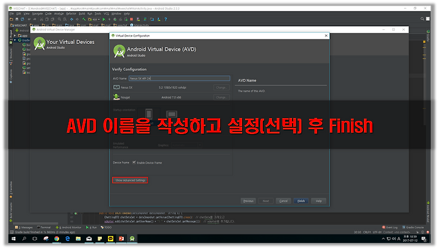Show hidden system tray icons chevron
Image resolution: width=439 pixels, height=249 pixels.
pyautogui.click(x=384, y=239)
